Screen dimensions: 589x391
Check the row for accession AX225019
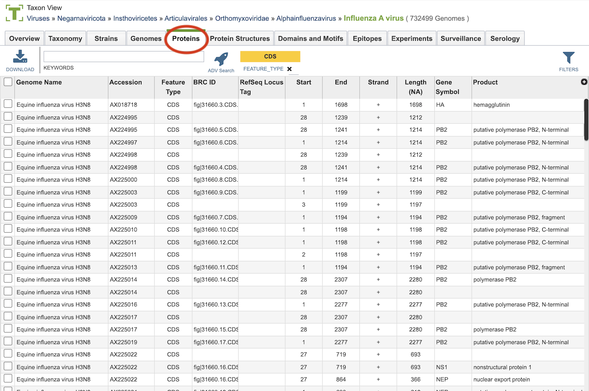(8, 342)
